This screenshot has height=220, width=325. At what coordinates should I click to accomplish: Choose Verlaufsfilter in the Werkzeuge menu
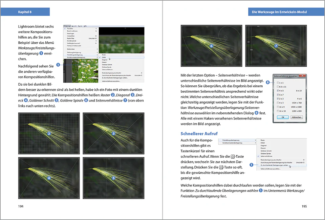click(x=81, y=36)
